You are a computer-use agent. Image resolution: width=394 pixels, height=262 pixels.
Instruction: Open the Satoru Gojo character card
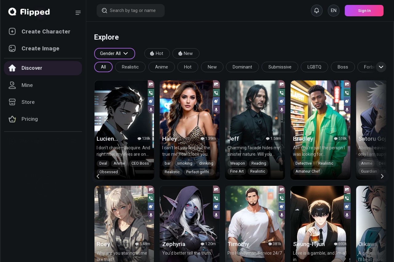pos(371,130)
